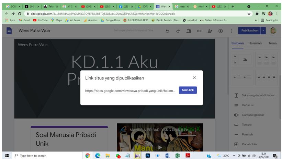
Task: Click the redo arrow in Sites toolbar
Action: [x=178, y=31]
